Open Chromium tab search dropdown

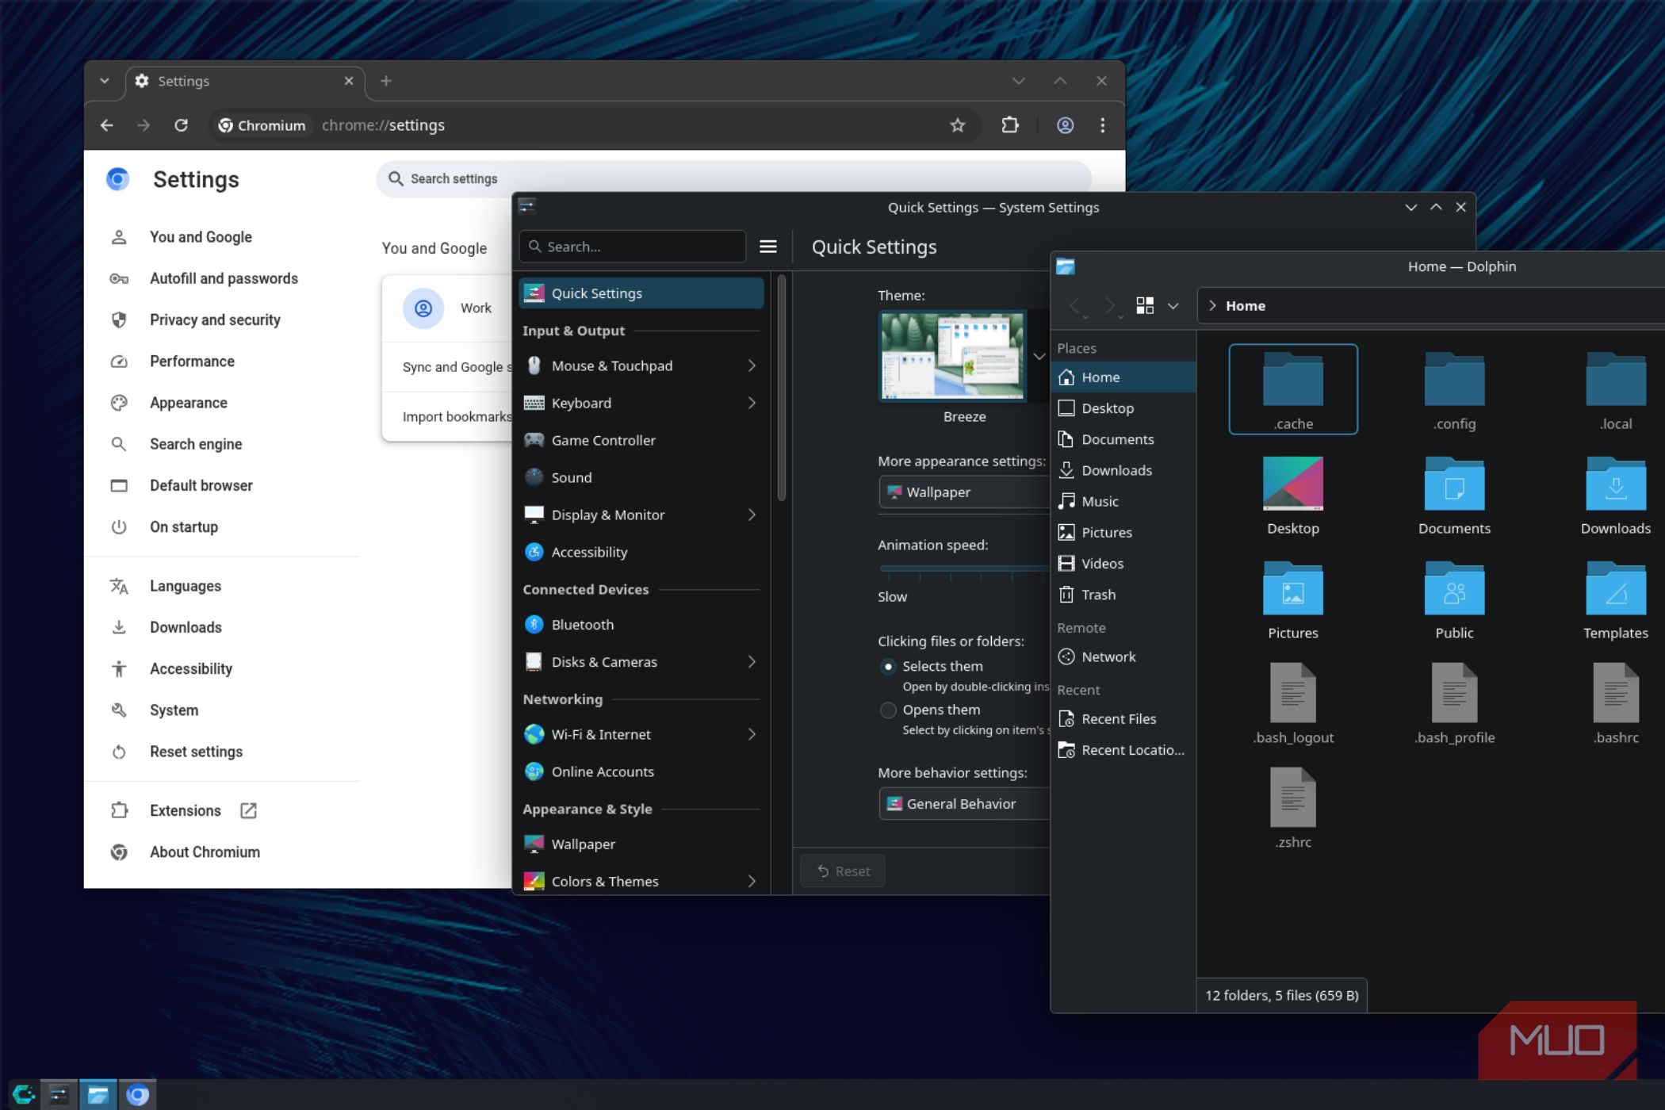[x=105, y=81]
